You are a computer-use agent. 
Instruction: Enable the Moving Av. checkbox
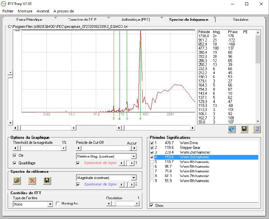click(x=58, y=204)
